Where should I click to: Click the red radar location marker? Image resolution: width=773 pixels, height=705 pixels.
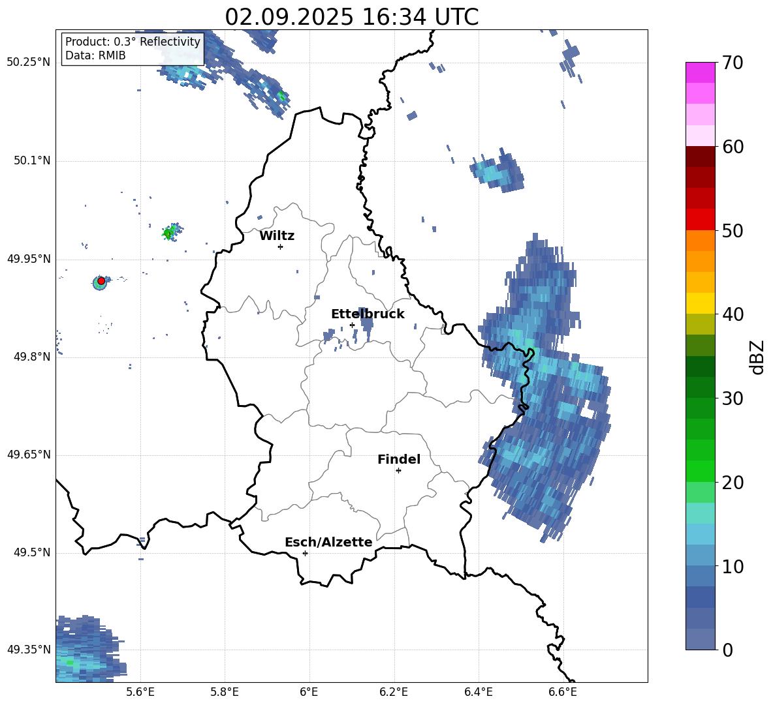click(x=101, y=280)
